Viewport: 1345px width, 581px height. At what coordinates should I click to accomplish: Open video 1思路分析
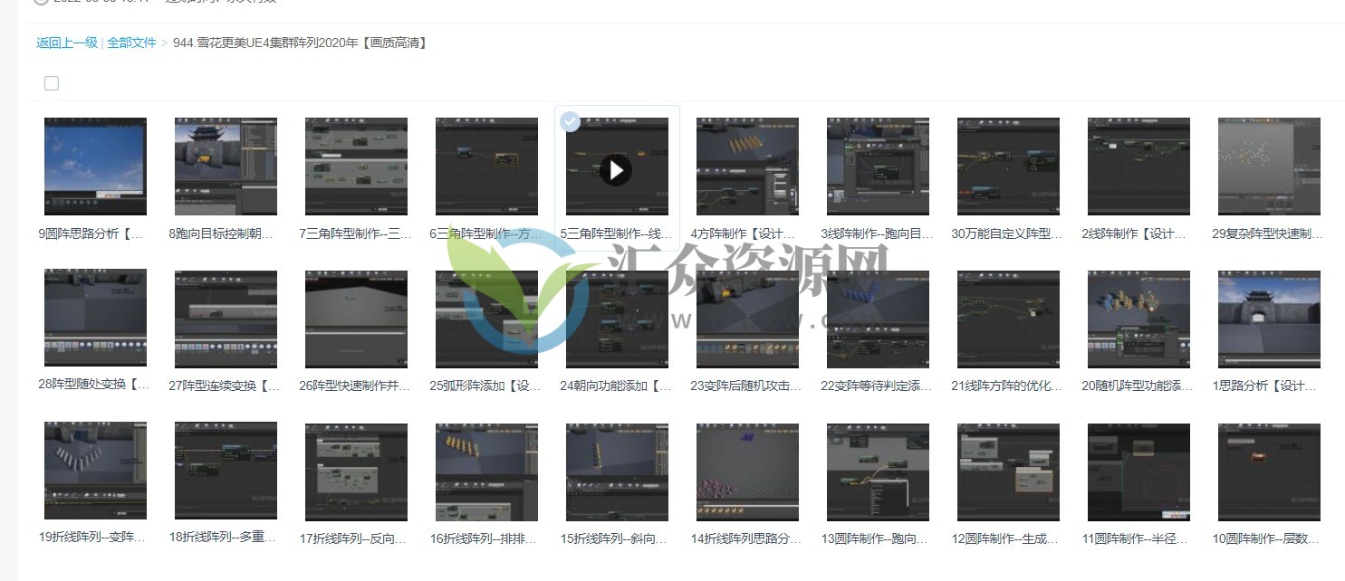[1269, 319]
